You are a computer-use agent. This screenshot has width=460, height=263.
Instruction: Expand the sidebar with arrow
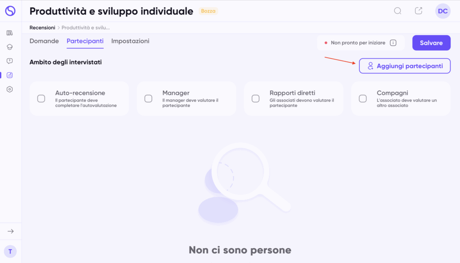[10, 231]
